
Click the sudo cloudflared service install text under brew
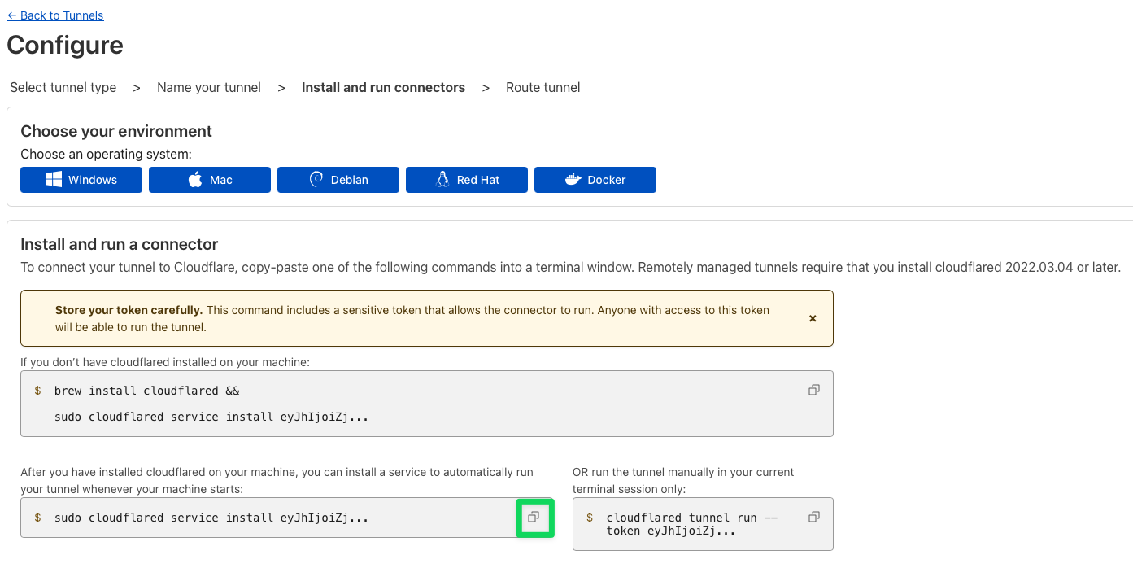point(211,417)
